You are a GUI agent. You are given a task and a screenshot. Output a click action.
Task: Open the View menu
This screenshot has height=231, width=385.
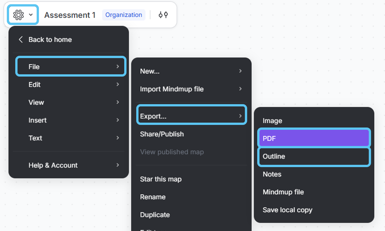click(x=71, y=103)
